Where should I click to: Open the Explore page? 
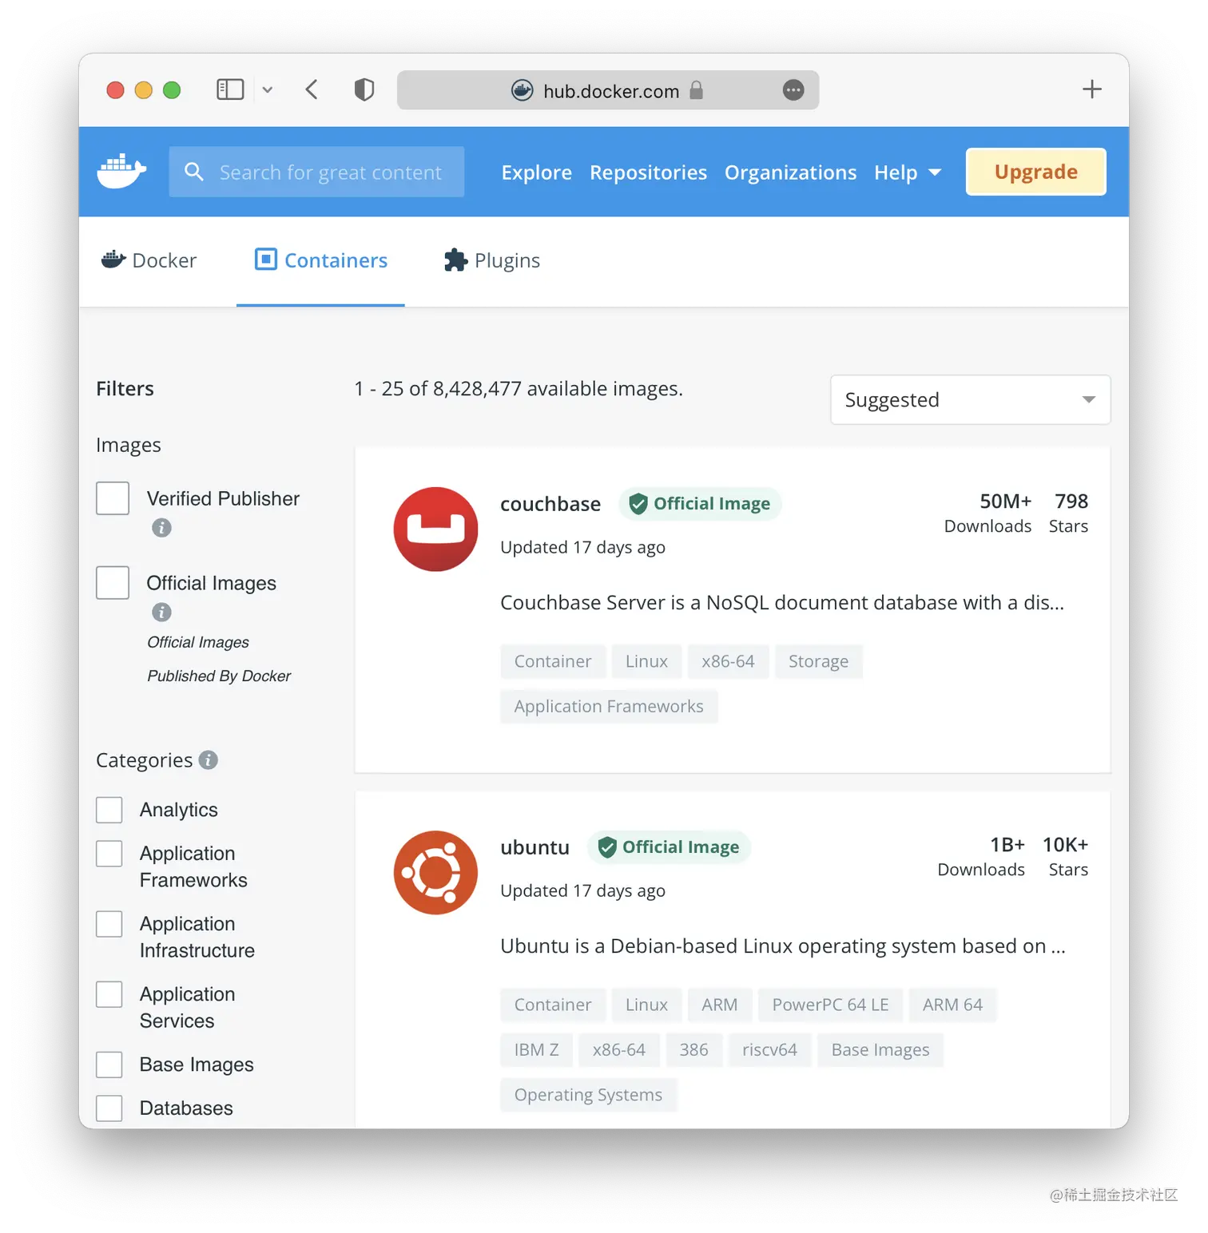[x=537, y=172]
